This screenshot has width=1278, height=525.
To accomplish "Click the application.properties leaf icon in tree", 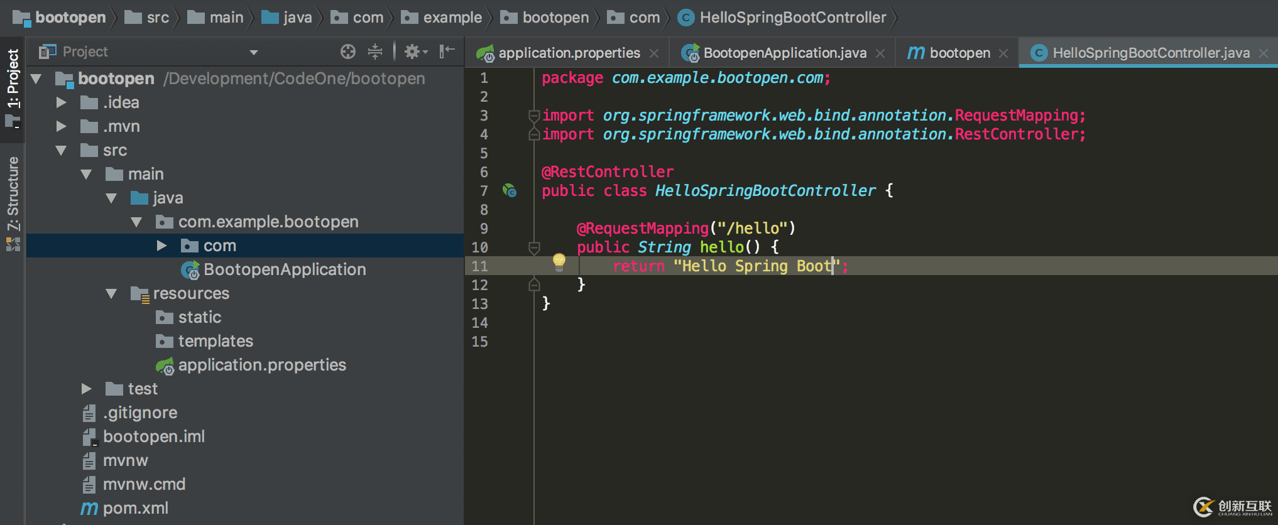I will [165, 365].
